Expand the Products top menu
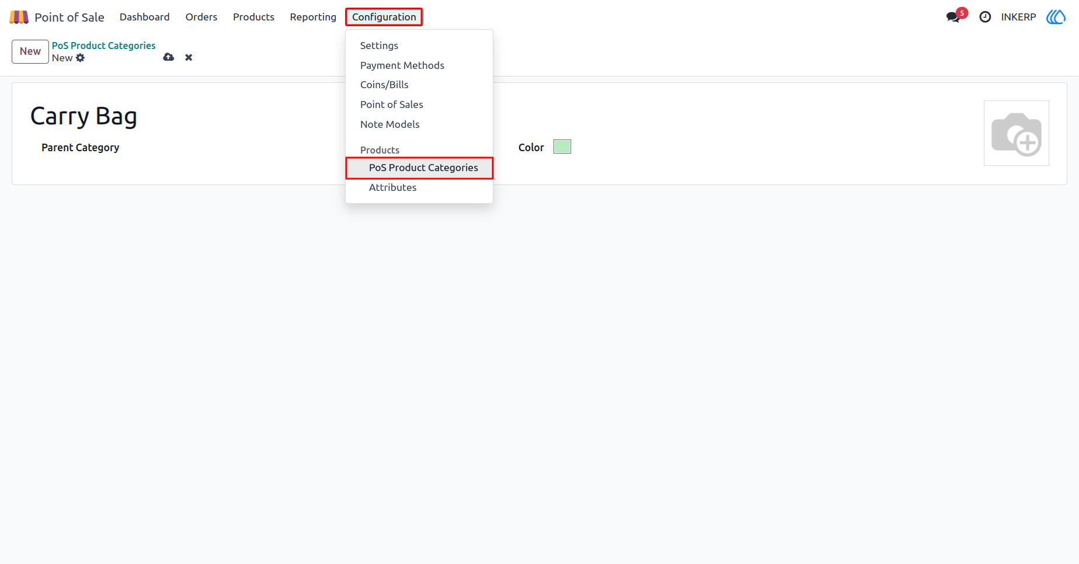Screen dimensions: 1079x564 [x=253, y=17]
